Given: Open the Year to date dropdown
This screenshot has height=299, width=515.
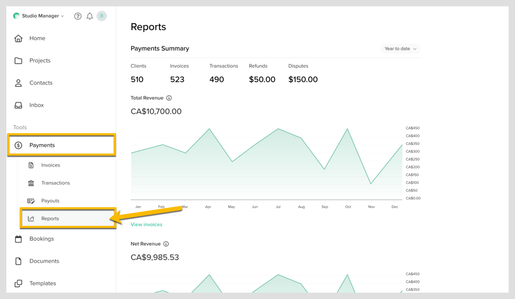Looking at the screenshot, I should tap(400, 49).
